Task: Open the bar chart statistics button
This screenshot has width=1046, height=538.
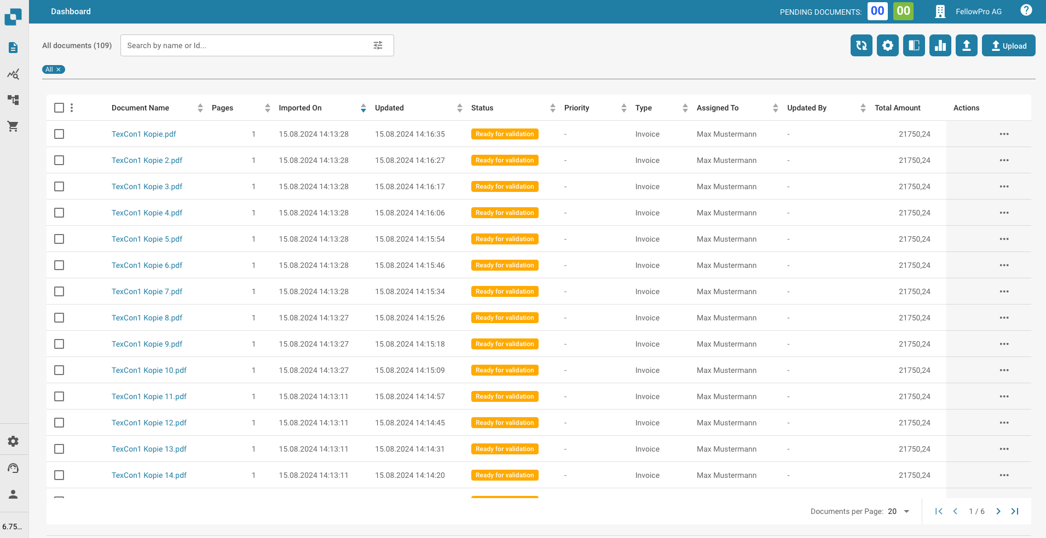Action: [x=940, y=45]
